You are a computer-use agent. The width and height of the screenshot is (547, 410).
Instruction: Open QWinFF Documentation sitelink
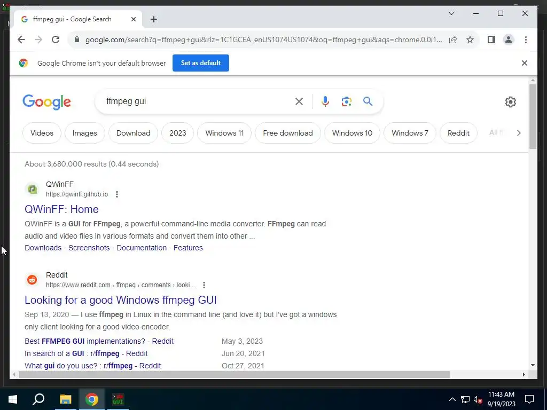pyautogui.click(x=142, y=248)
